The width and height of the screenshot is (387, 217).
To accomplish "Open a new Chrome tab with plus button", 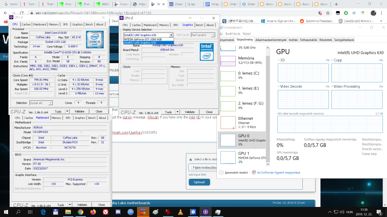I will [x=336, y=4].
